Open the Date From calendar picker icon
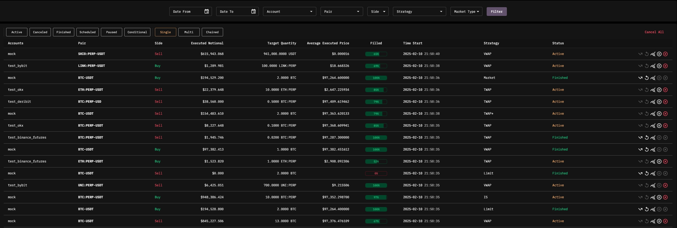The width and height of the screenshot is (677, 228). click(207, 11)
